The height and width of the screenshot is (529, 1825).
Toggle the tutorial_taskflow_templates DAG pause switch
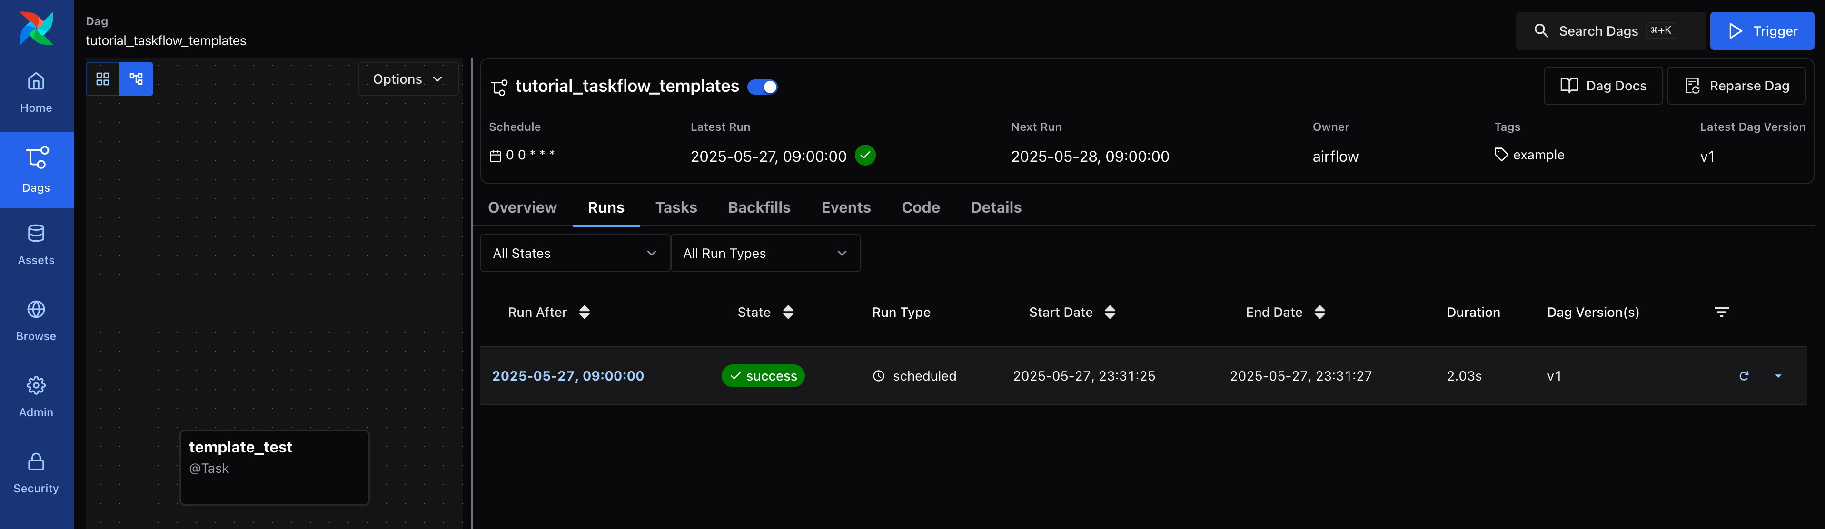point(762,87)
